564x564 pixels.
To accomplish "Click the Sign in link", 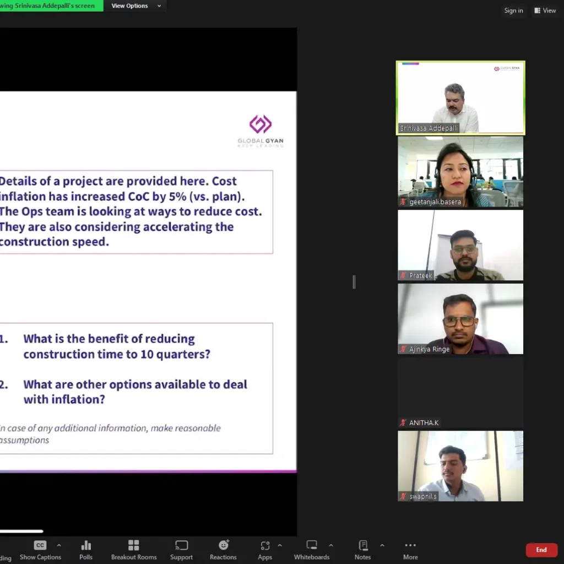I will (513, 10).
